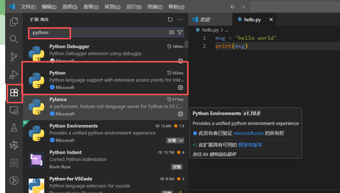The height and width of the screenshot is (193, 340).
Task: Open the microsoft.com link in tooltip
Action: click(249, 133)
